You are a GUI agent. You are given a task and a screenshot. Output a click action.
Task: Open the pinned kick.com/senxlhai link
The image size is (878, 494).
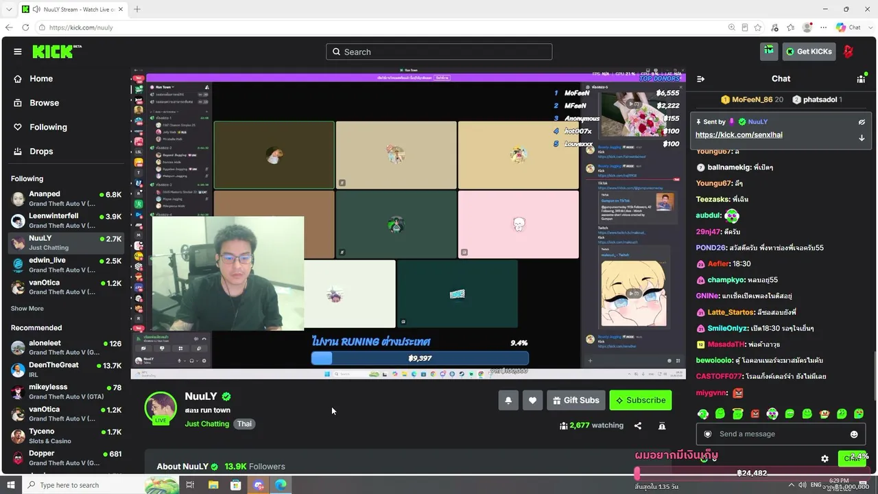click(x=739, y=135)
